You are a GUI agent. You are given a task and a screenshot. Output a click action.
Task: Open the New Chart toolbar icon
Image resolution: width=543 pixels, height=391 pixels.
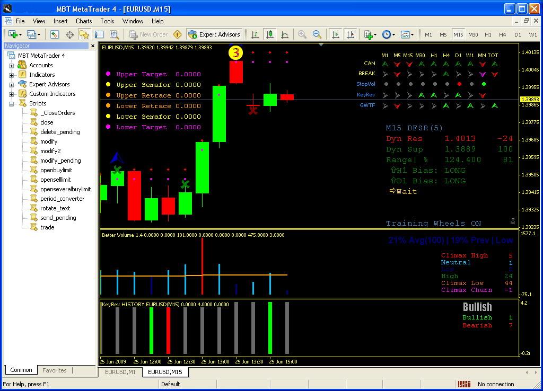point(13,34)
